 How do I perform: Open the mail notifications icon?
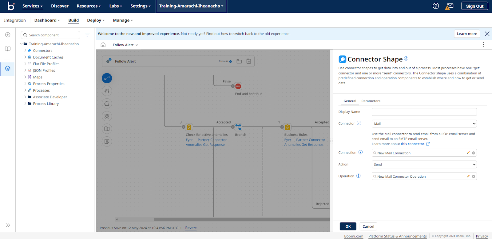[x=450, y=6]
